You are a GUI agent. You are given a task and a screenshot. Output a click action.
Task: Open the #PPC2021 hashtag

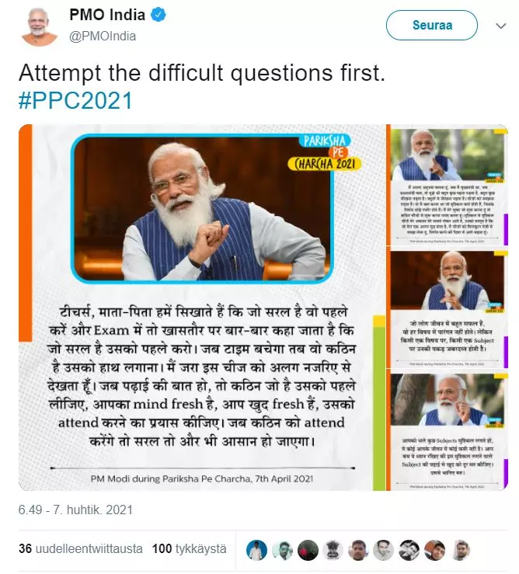tap(75, 101)
